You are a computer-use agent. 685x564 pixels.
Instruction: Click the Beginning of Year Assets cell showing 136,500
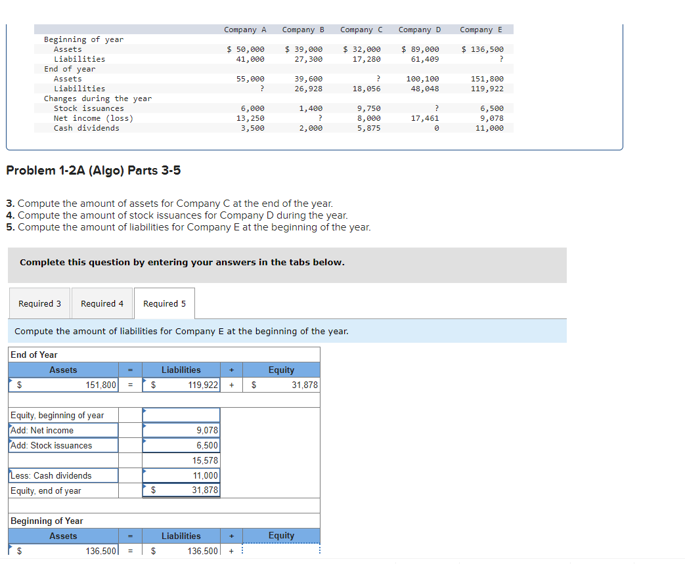coord(63,551)
